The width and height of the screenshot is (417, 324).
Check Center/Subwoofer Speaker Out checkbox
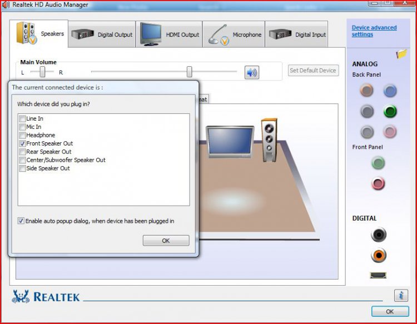(22, 160)
